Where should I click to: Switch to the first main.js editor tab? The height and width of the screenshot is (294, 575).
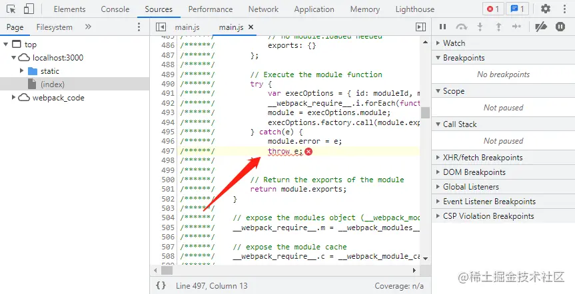pyautogui.click(x=187, y=27)
